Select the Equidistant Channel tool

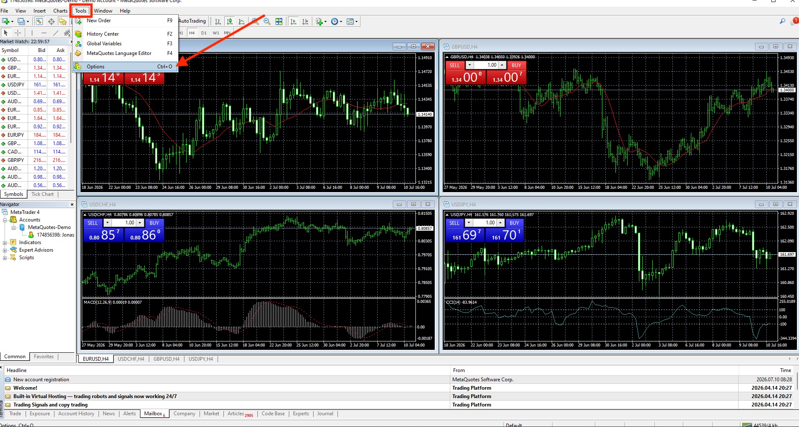click(x=67, y=33)
